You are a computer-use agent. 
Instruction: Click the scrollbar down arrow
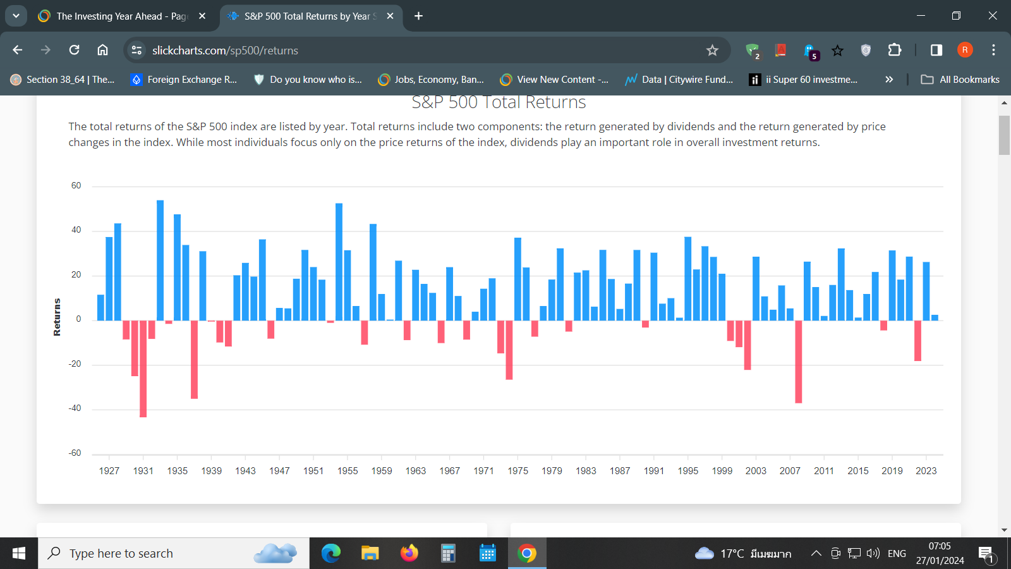(x=1004, y=530)
